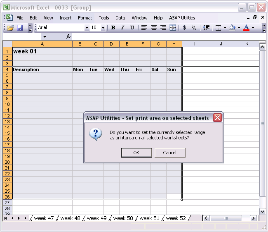Open the ASAP Utilities menu
This screenshot has width=268, height=232.
click(x=182, y=18)
